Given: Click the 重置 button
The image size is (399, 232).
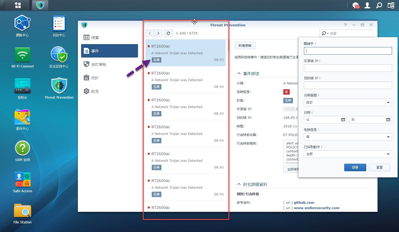Looking at the screenshot, I should click(379, 167).
